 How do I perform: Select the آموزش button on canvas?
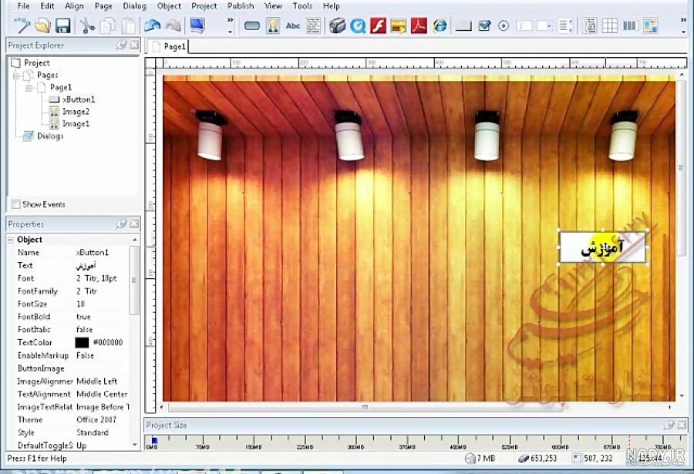point(602,247)
